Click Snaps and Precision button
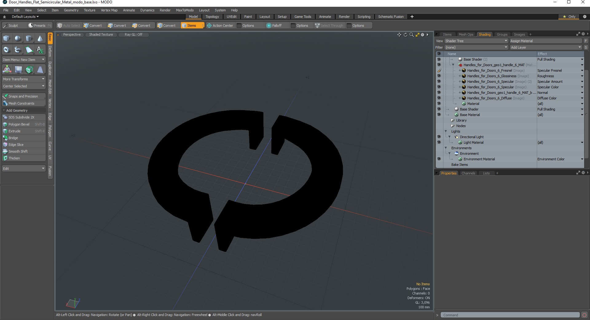The width and height of the screenshot is (590, 320). pyautogui.click(x=24, y=96)
